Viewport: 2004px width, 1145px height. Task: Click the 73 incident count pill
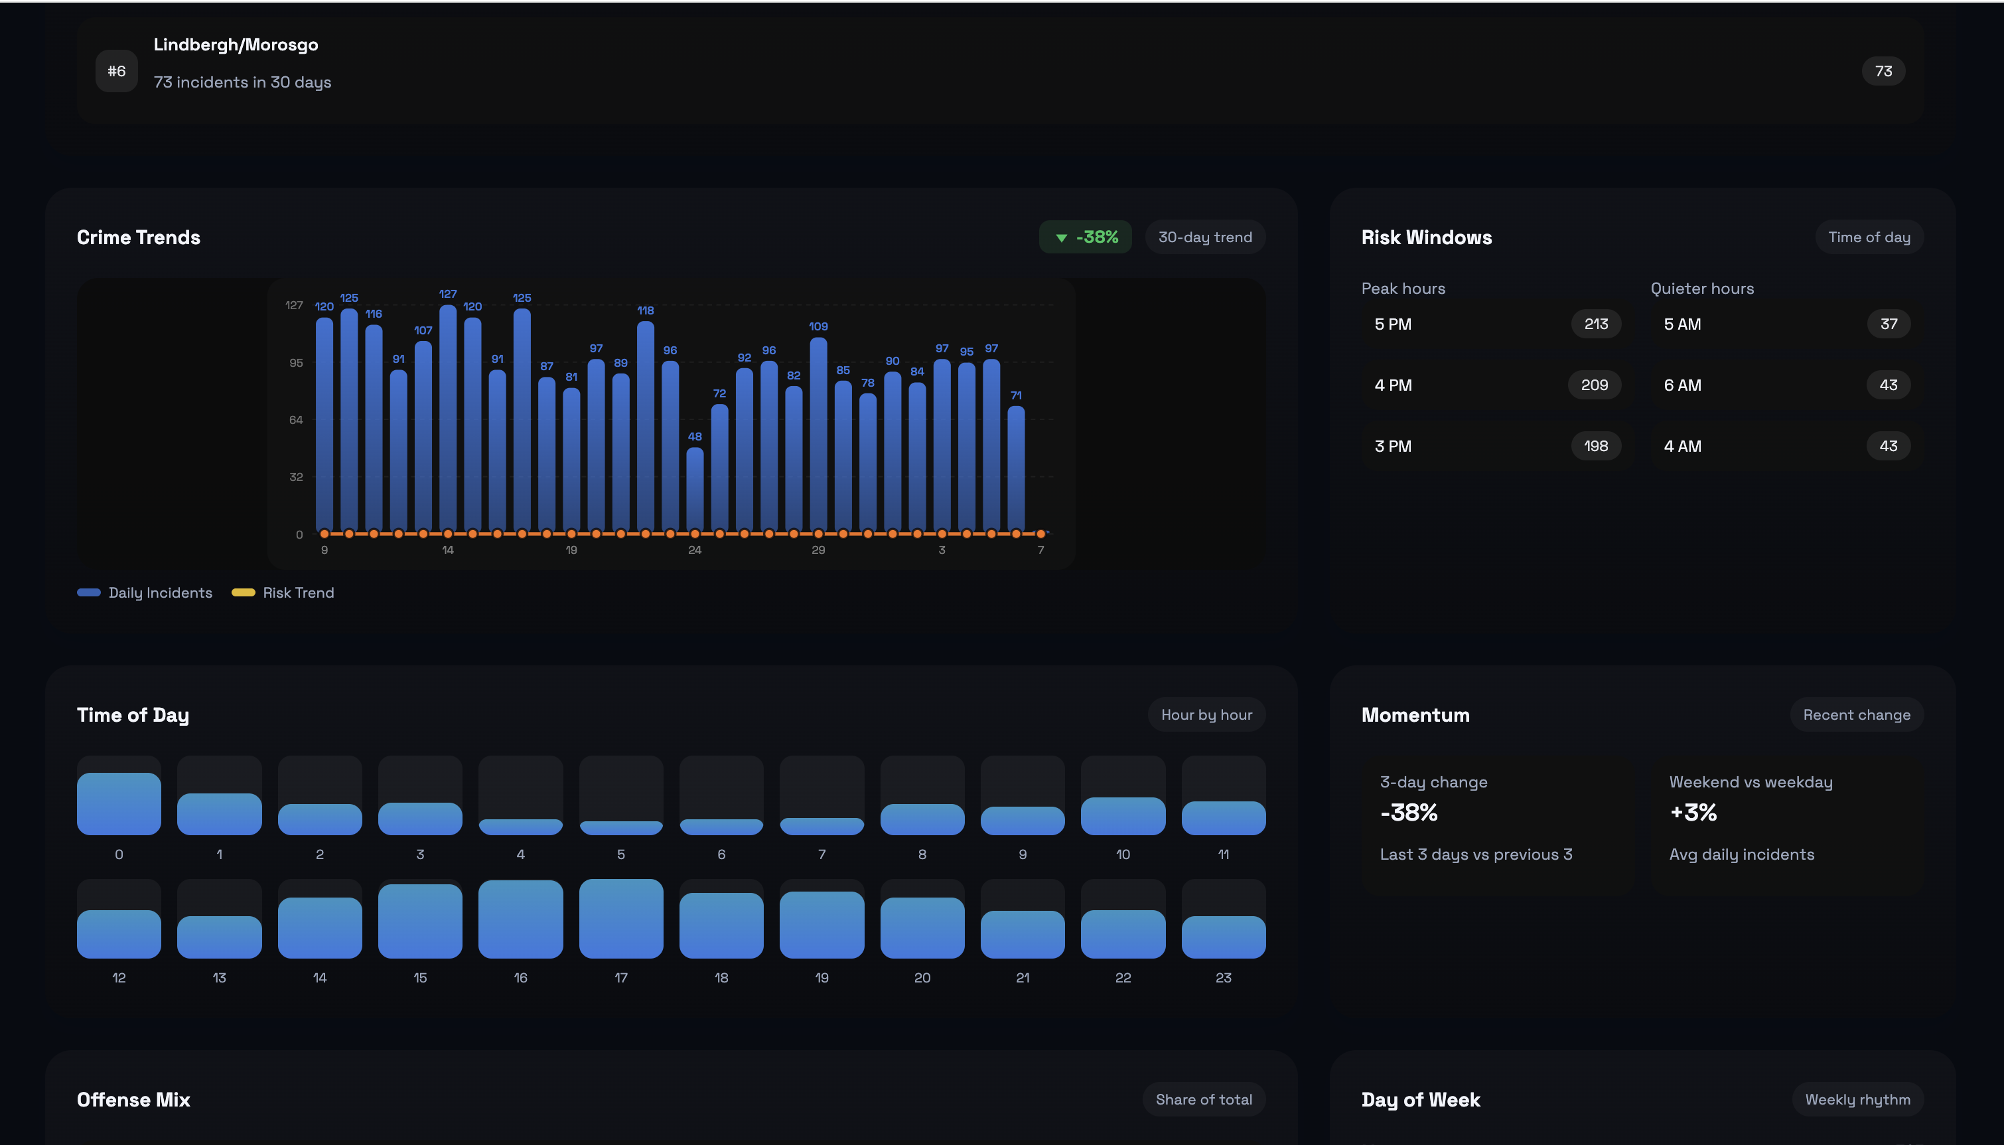1883,72
